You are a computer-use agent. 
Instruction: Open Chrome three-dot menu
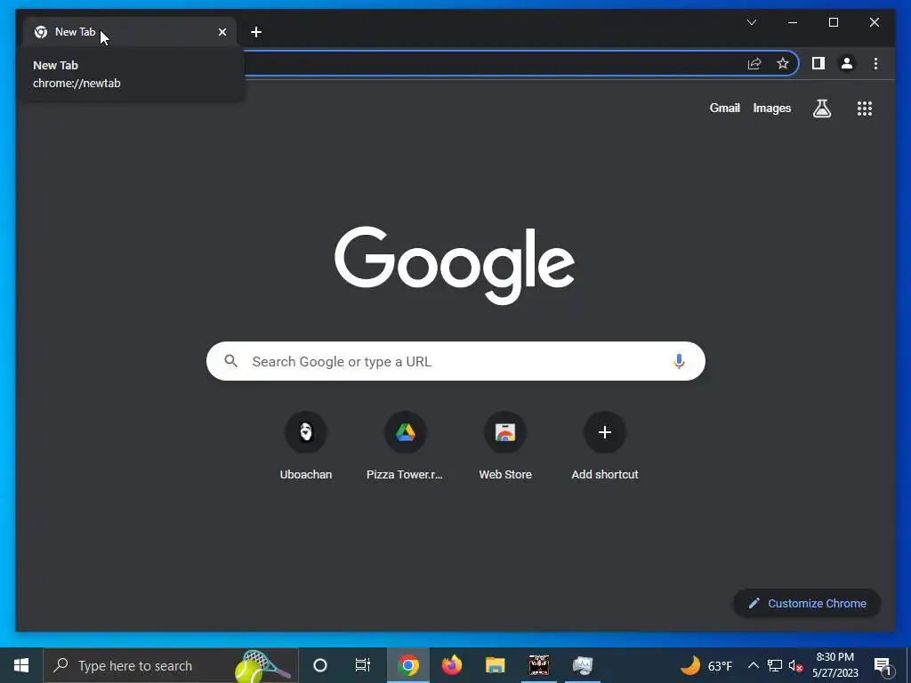tap(875, 63)
